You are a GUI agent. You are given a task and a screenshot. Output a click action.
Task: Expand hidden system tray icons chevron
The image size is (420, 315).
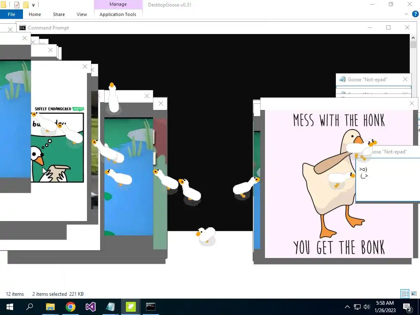click(x=347, y=307)
